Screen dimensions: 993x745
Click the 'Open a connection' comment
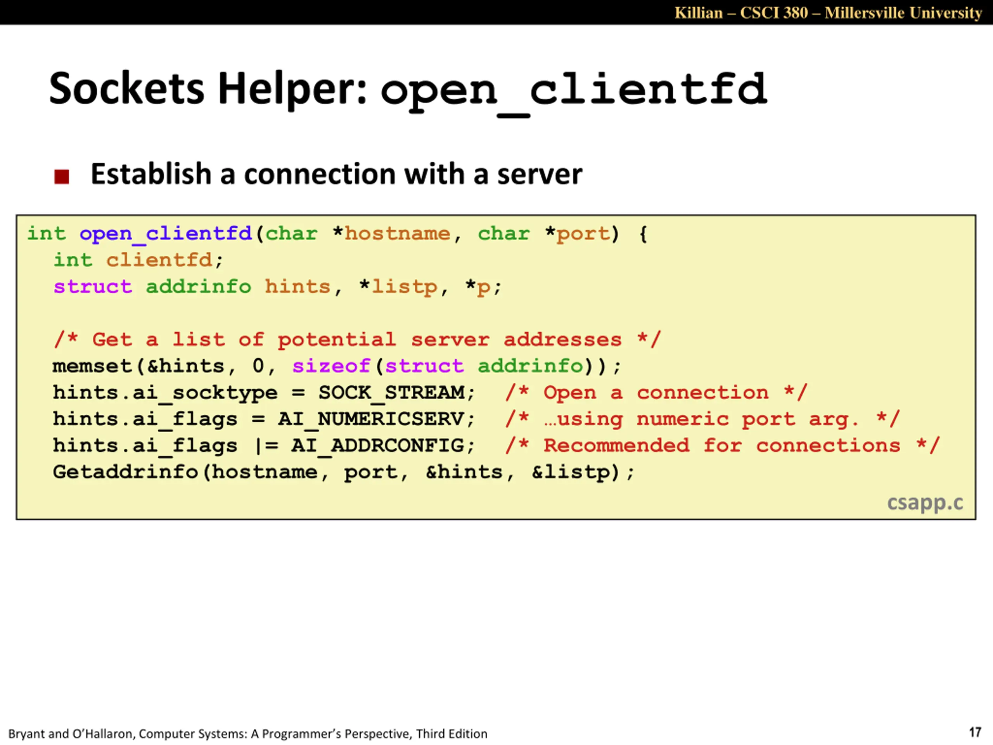point(656,393)
